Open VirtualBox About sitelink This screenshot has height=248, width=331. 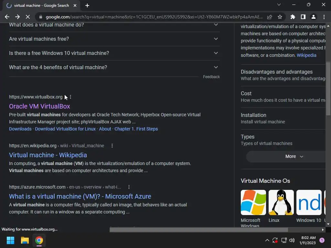(x=105, y=129)
